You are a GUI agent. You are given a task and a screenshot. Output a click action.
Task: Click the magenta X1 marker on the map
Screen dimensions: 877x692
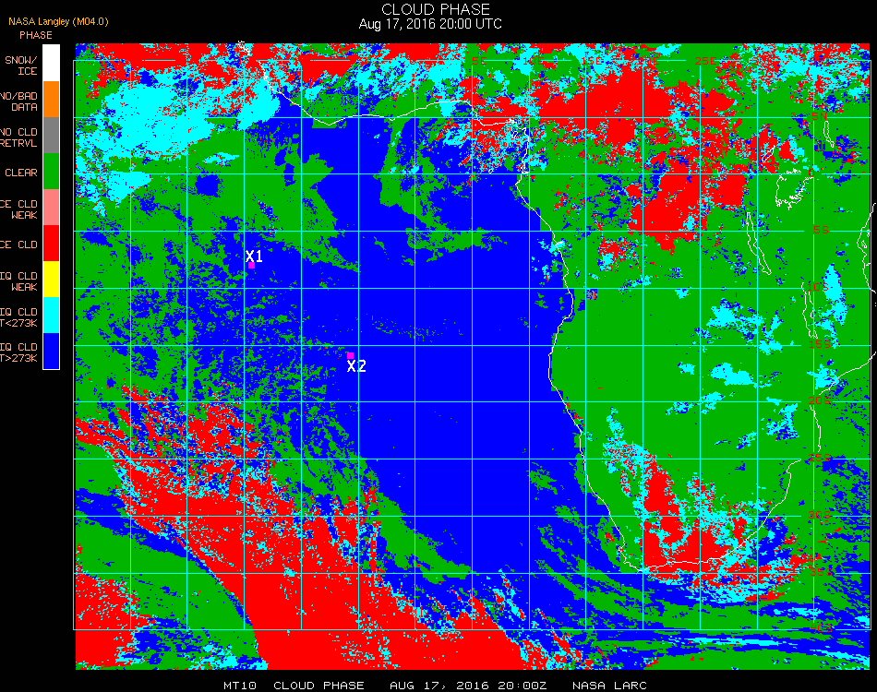point(252,265)
